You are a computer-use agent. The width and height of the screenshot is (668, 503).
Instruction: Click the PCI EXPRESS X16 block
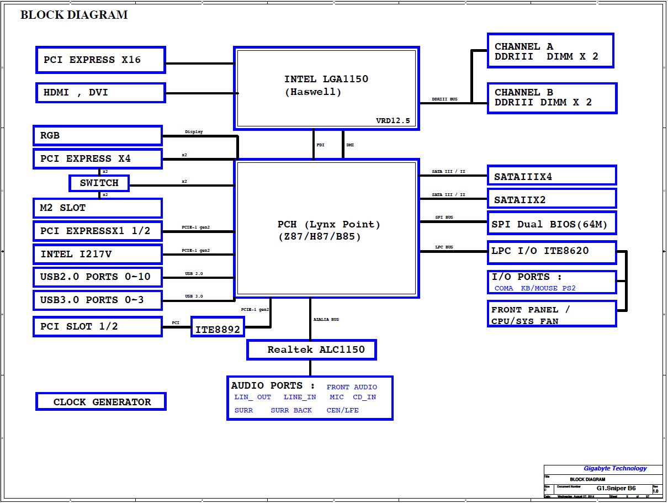click(101, 60)
